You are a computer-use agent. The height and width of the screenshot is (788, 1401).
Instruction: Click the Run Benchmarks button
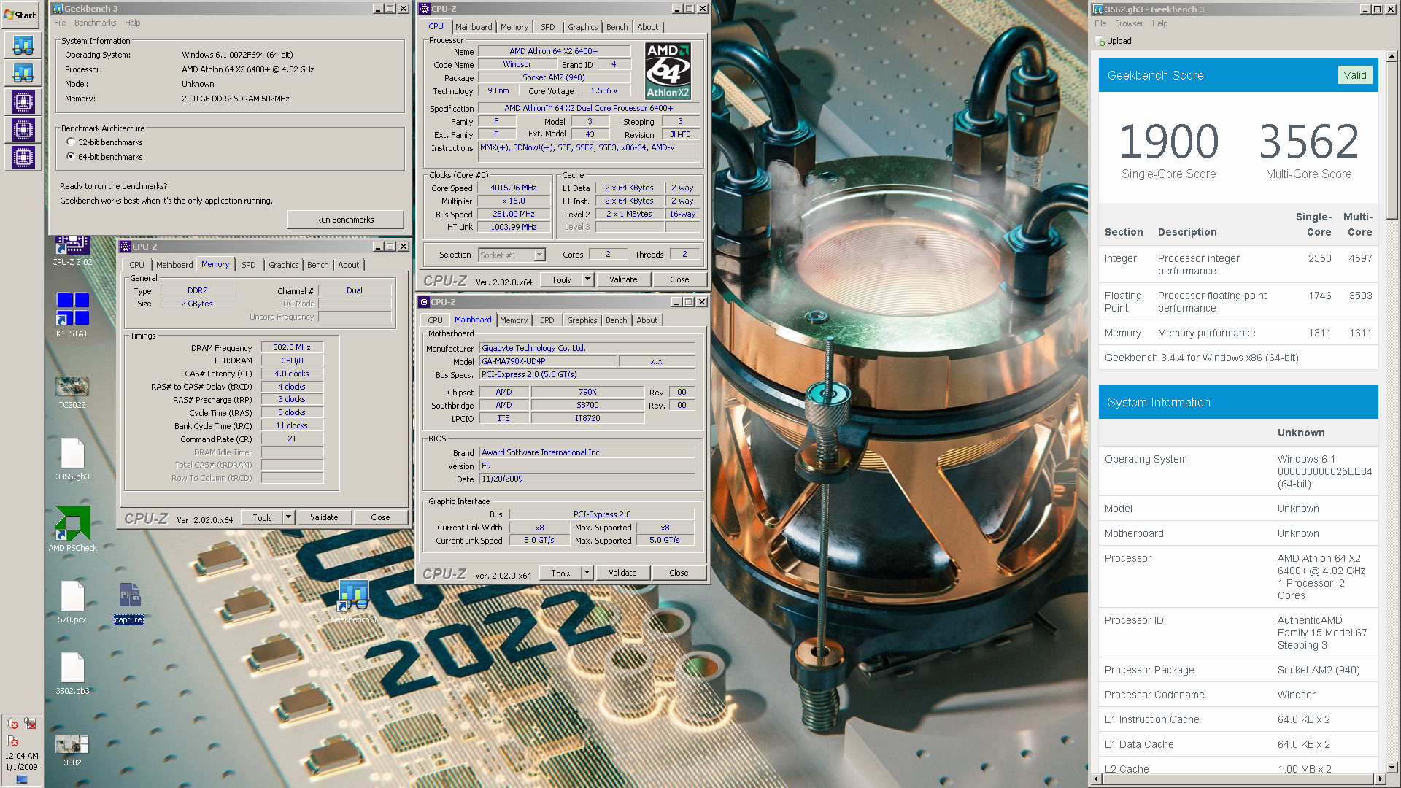[345, 220]
